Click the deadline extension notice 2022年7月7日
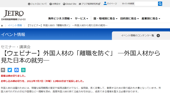Image resolution: width=170 pixels, height=95 pixels. click(x=42, y=81)
